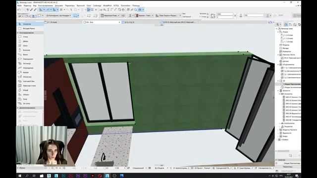Screen dimensions: 317x178
Task: Select the Stair (Лестница) tool
Action: [30, 63]
